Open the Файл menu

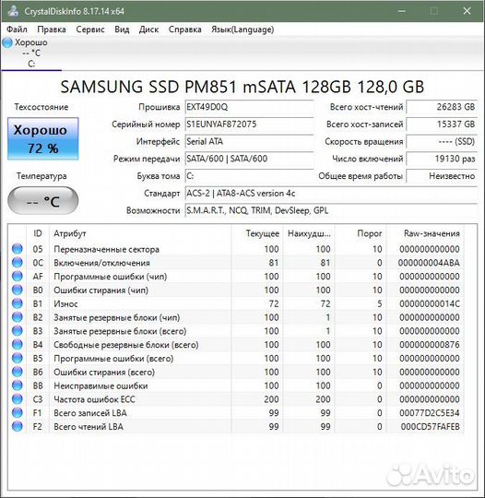point(17,30)
